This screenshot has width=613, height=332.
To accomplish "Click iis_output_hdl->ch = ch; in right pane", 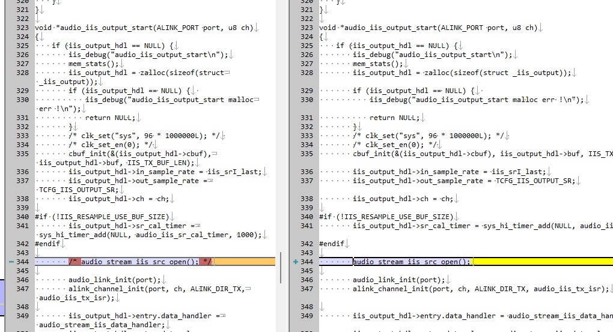I will (x=403, y=198).
